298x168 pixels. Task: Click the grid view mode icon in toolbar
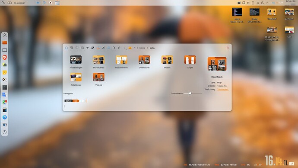click(93, 48)
